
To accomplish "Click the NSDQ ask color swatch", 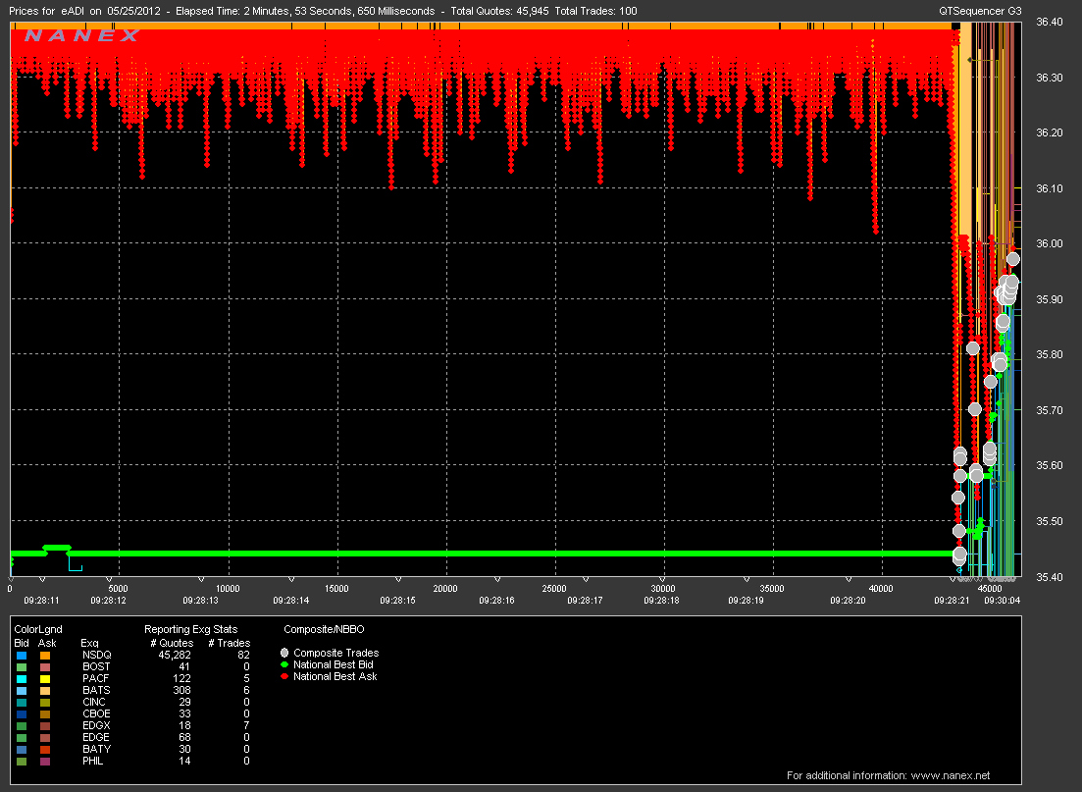I will 45,656.
